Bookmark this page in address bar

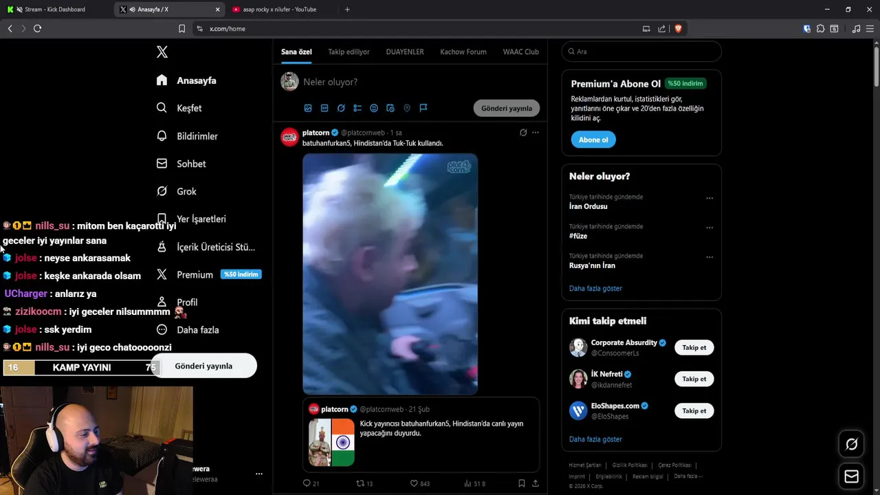(181, 29)
